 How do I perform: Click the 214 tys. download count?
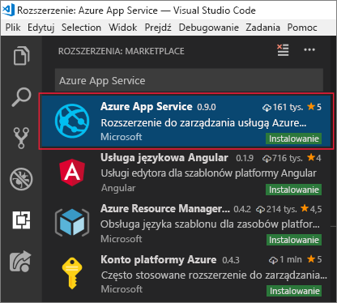(277, 209)
